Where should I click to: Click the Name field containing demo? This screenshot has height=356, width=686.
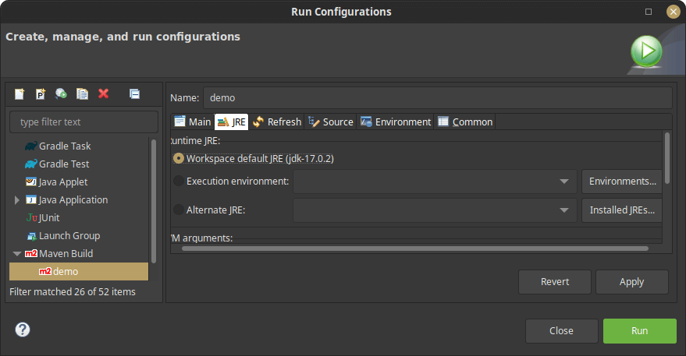pos(438,98)
